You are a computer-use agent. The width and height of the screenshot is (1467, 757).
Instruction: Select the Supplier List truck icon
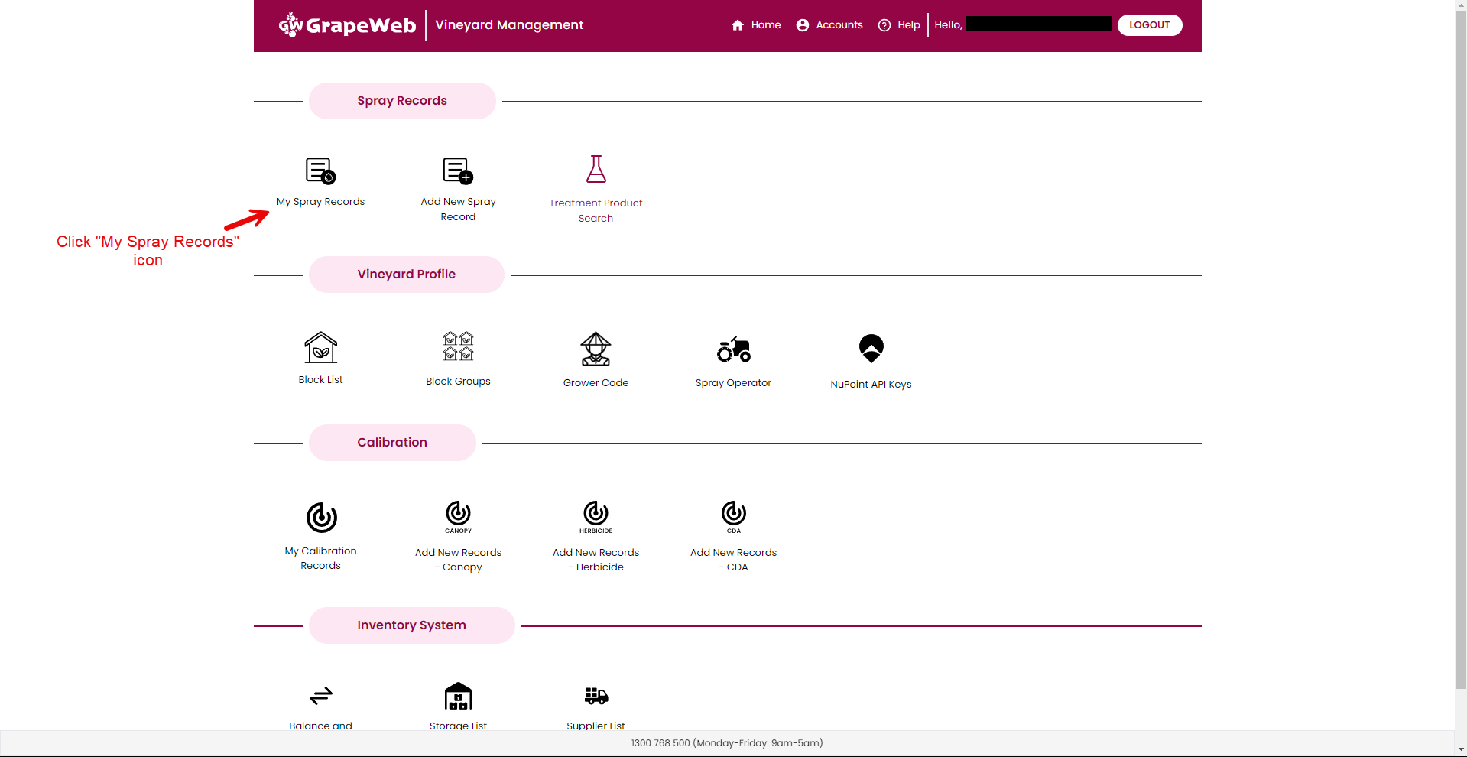(596, 696)
